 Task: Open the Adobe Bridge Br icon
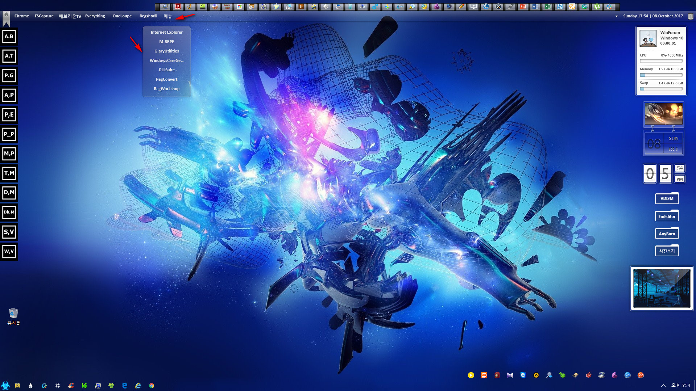pos(301,7)
